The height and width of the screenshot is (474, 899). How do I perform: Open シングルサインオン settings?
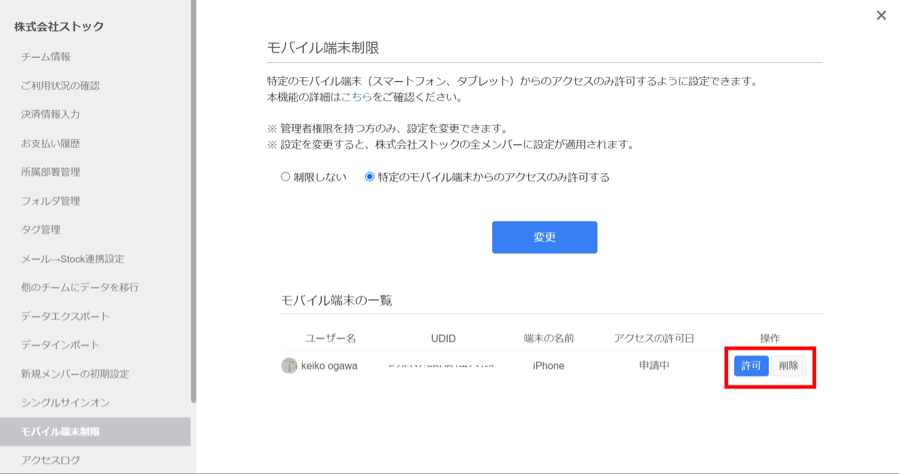pyautogui.click(x=66, y=402)
